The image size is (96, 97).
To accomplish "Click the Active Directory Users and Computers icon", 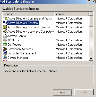I will pyautogui.click(x=5, y=32).
